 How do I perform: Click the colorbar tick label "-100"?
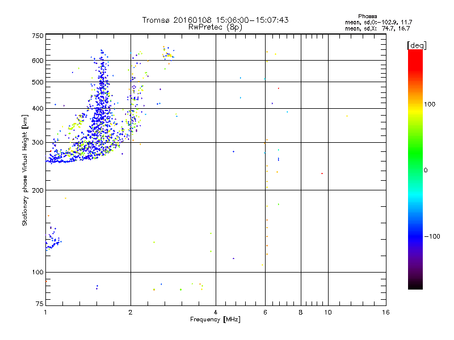point(432,236)
